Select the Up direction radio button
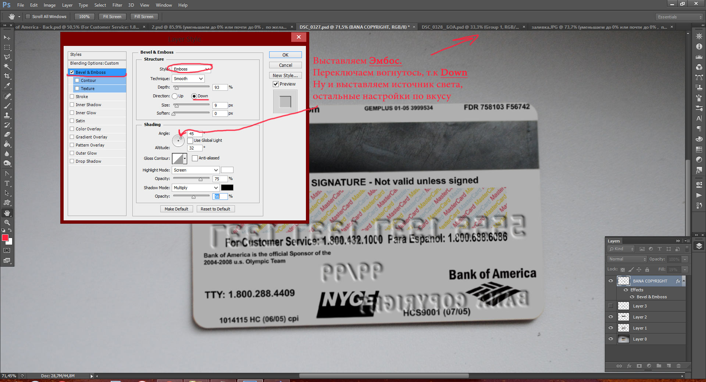706x382 pixels. [x=175, y=96]
